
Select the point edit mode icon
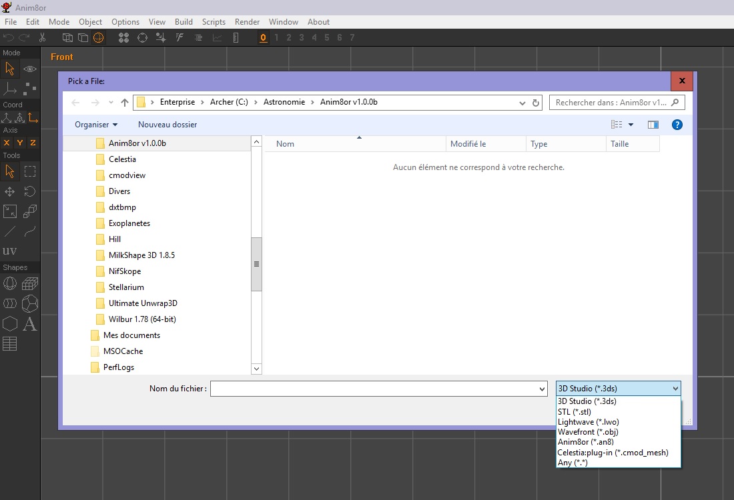[30, 88]
